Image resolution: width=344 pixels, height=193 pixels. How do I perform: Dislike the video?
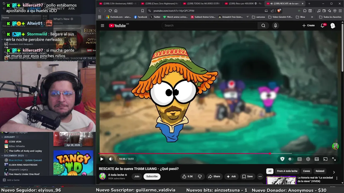[200, 176]
